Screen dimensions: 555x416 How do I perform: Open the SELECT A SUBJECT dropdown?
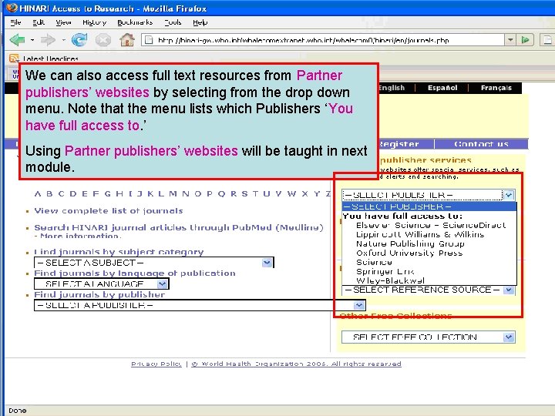pos(153,263)
